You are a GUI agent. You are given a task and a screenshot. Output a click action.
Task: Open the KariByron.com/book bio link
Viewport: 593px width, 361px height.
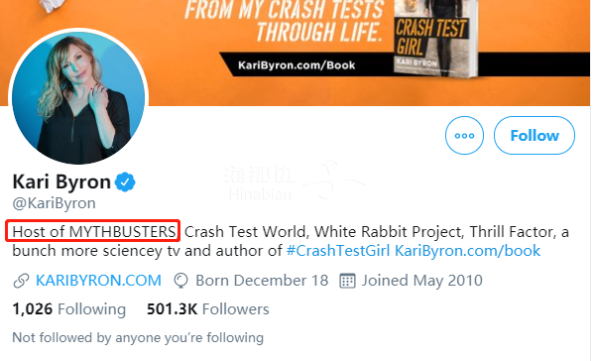coord(468,251)
